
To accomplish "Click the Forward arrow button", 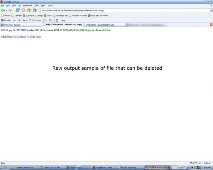I will (x=10, y=10).
